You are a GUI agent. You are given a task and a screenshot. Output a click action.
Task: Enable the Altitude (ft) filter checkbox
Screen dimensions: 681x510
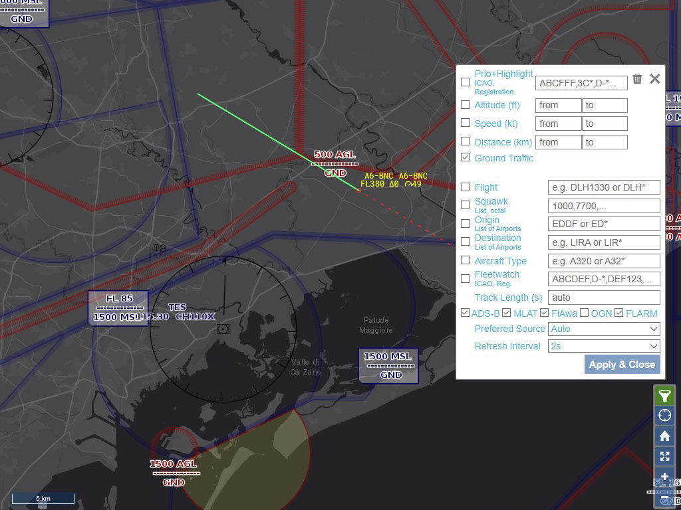point(465,104)
